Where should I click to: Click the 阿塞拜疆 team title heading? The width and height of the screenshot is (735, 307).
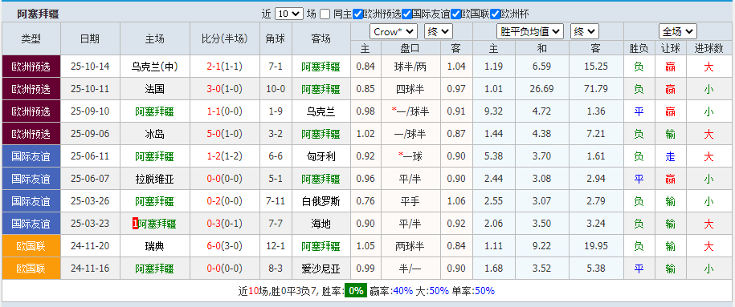39,14
